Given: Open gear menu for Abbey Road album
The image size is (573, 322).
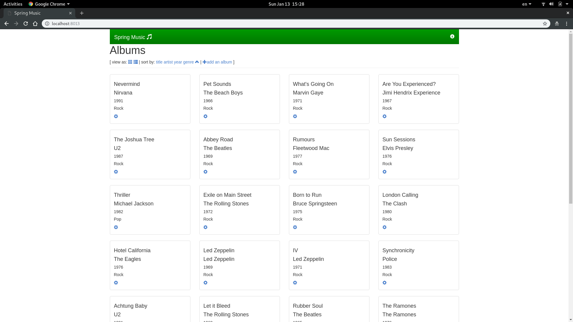Looking at the screenshot, I should click(206, 172).
